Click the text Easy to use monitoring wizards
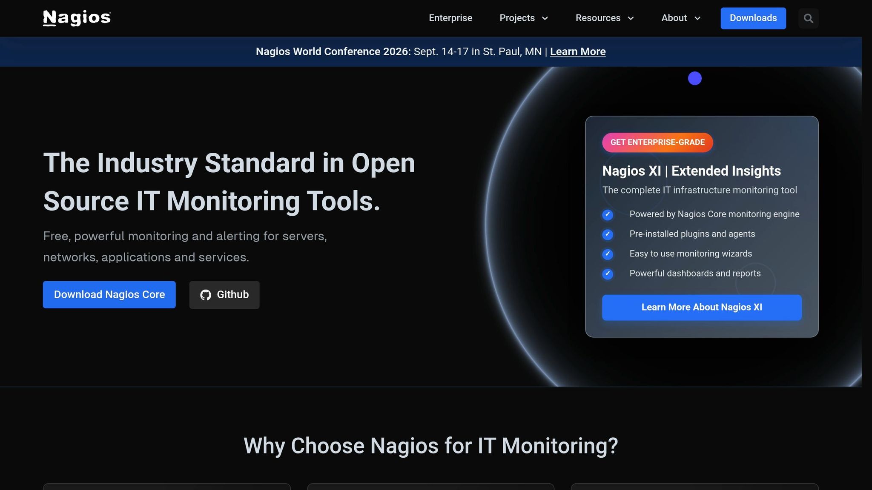The image size is (872, 490). (691, 254)
